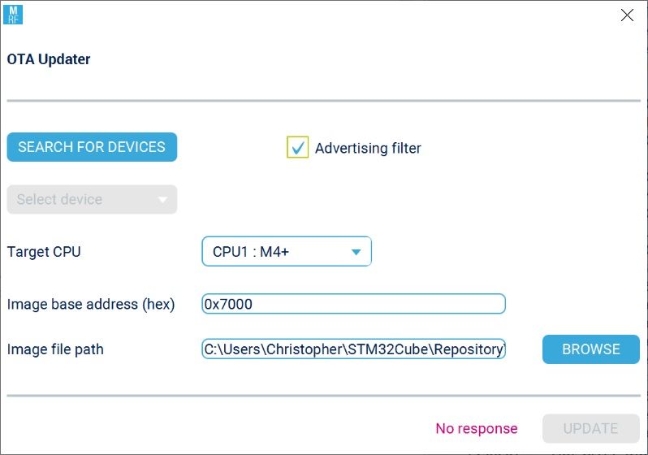Close the OTA Updater window
The width and height of the screenshot is (648, 455).
pyautogui.click(x=627, y=15)
